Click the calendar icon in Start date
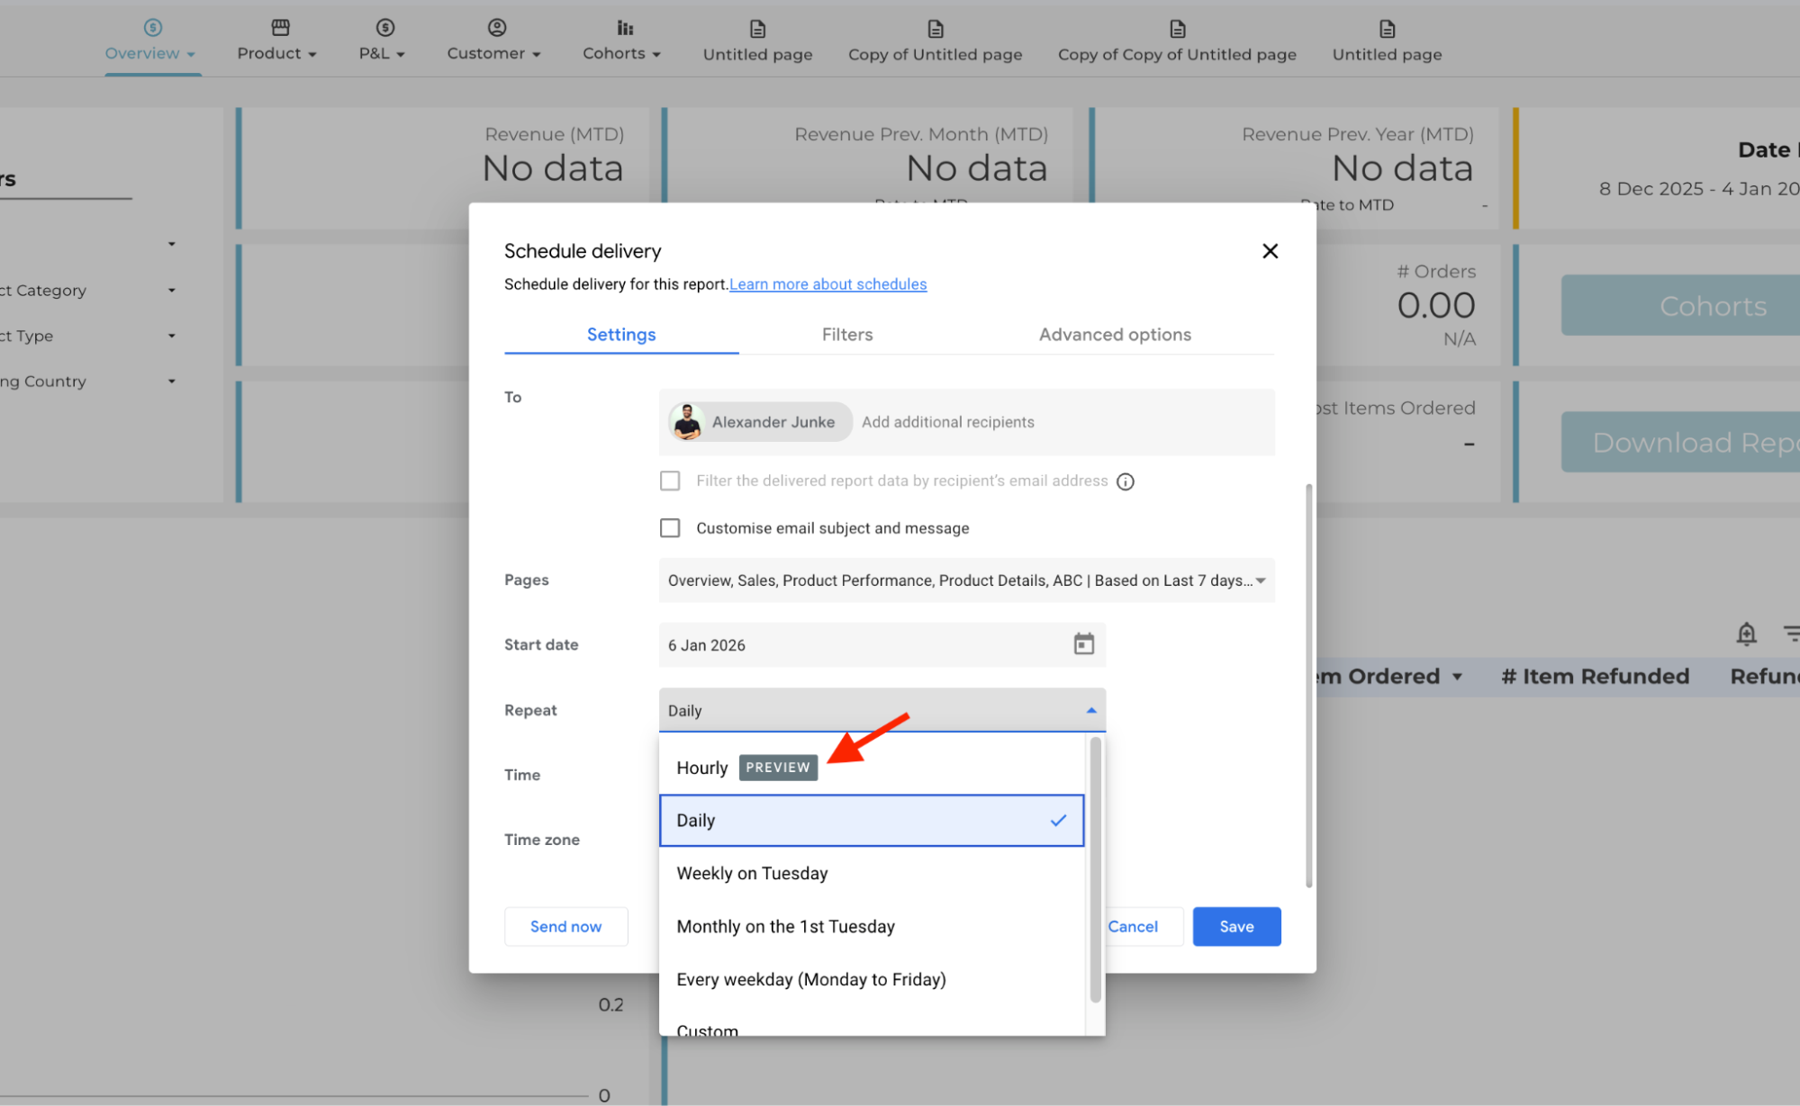The width and height of the screenshot is (1800, 1106). click(1083, 644)
